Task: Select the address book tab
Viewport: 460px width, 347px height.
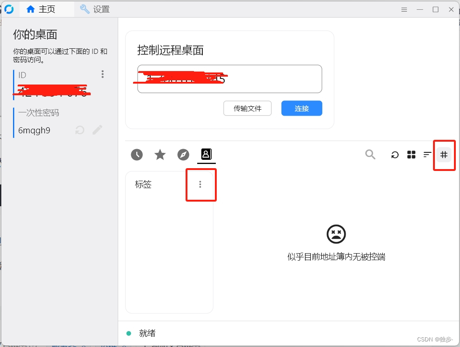Action: coord(206,154)
